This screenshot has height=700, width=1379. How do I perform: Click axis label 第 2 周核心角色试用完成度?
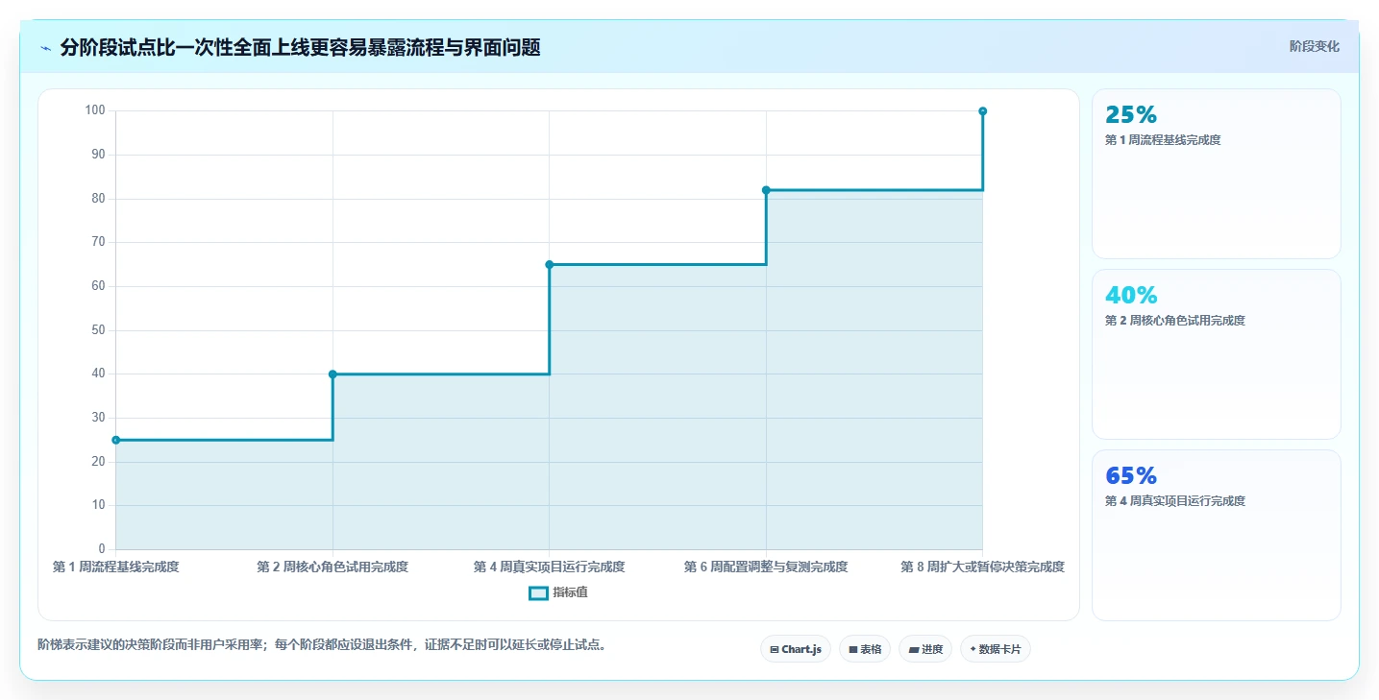coord(332,567)
